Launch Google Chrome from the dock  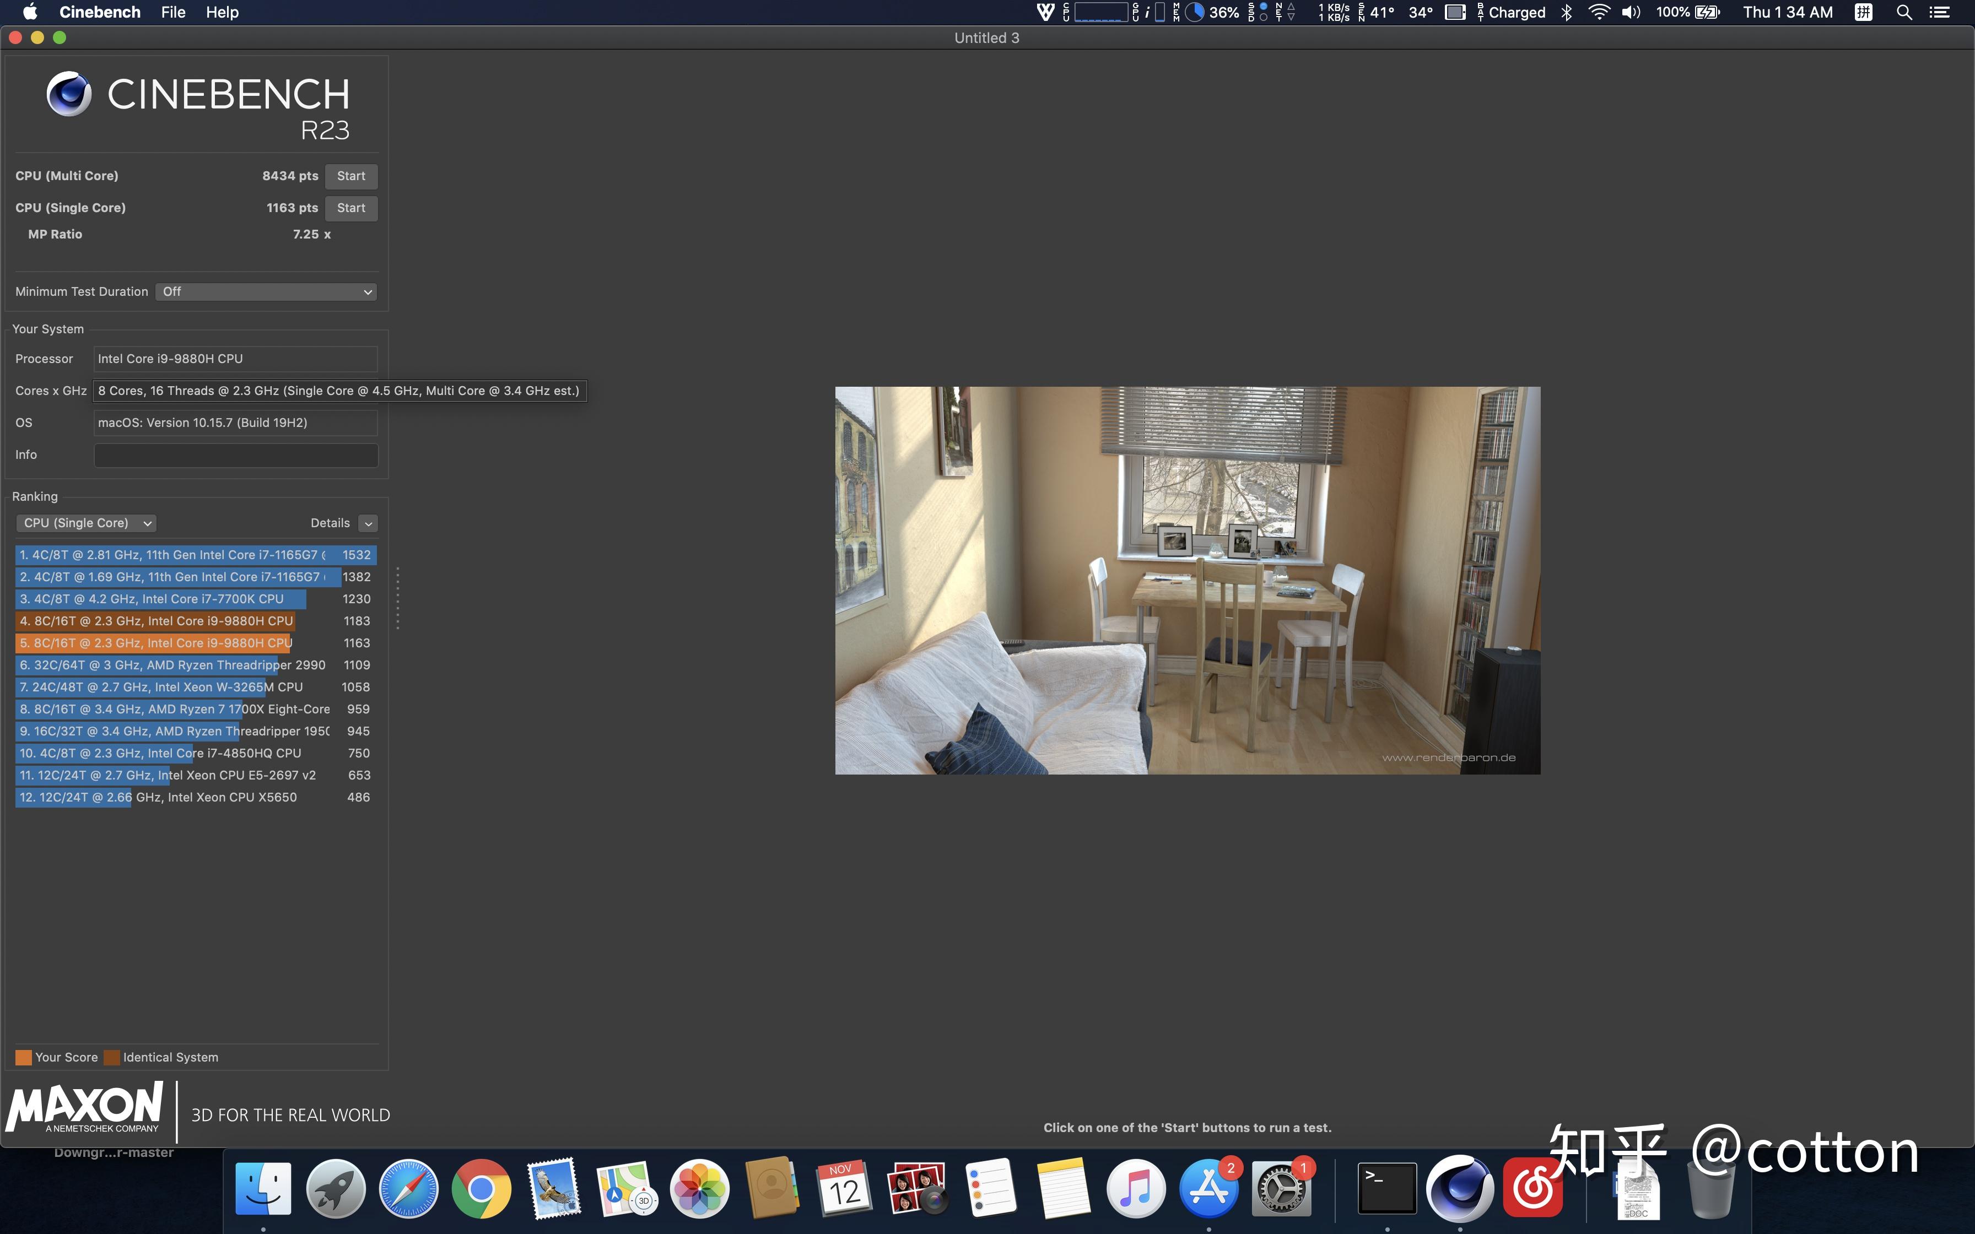[x=481, y=1188]
